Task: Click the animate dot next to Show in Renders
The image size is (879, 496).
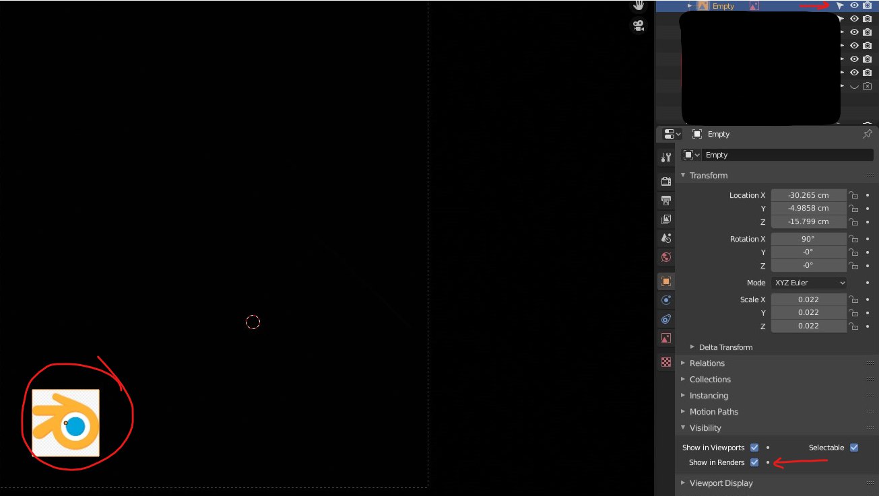Action: point(768,462)
